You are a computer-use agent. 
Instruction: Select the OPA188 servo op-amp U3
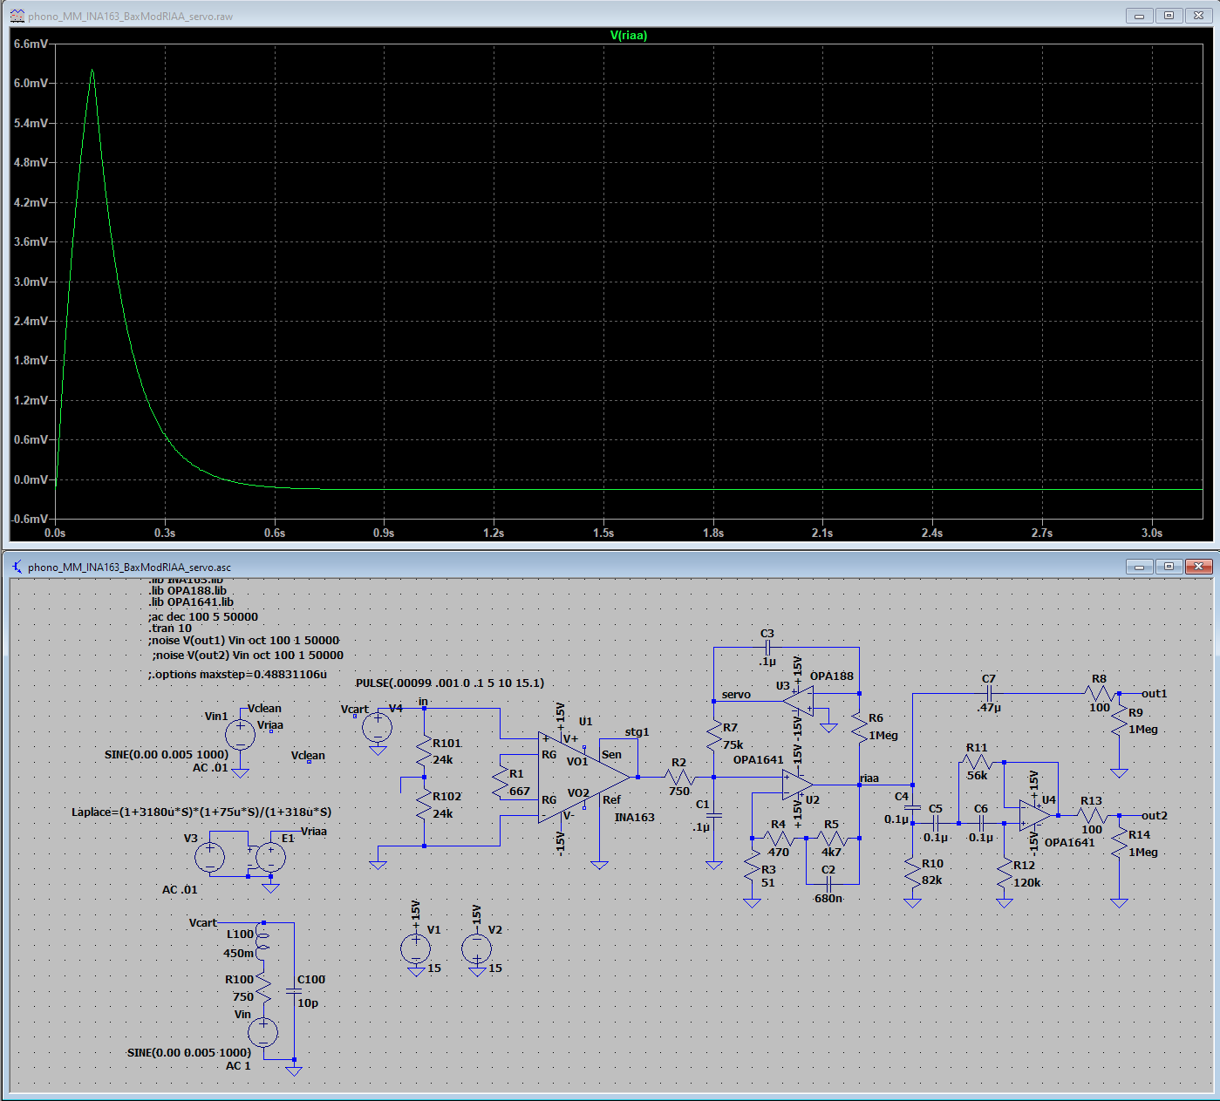click(x=798, y=701)
